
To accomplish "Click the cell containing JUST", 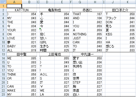I will pyautogui.click(x=80, y=38).
